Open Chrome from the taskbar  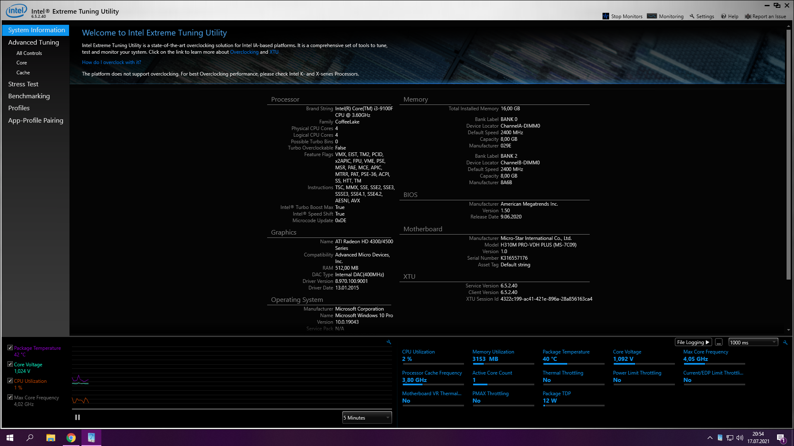pos(71,438)
